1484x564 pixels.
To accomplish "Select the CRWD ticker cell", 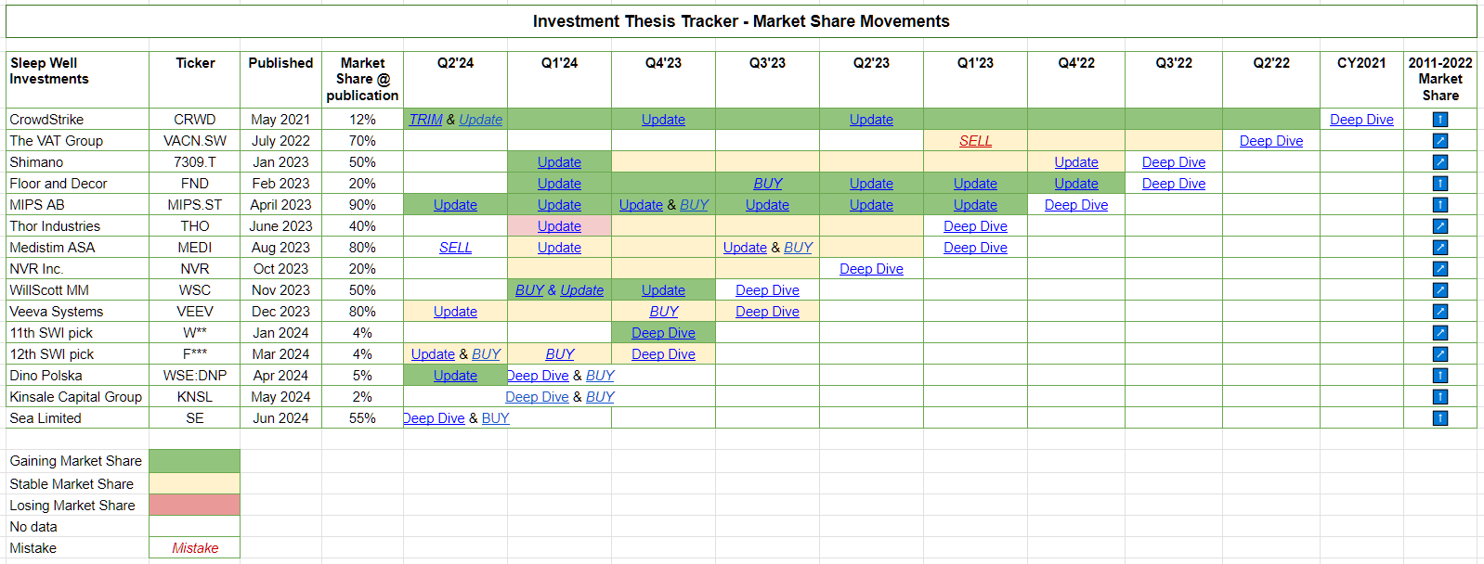I will [x=194, y=120].
